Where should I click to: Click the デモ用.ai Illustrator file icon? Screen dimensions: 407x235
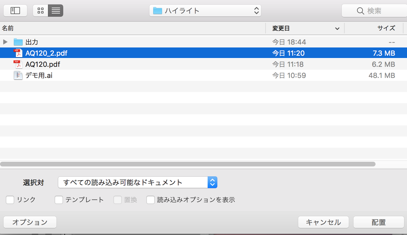pyautogui.click(x=18, y=76)
